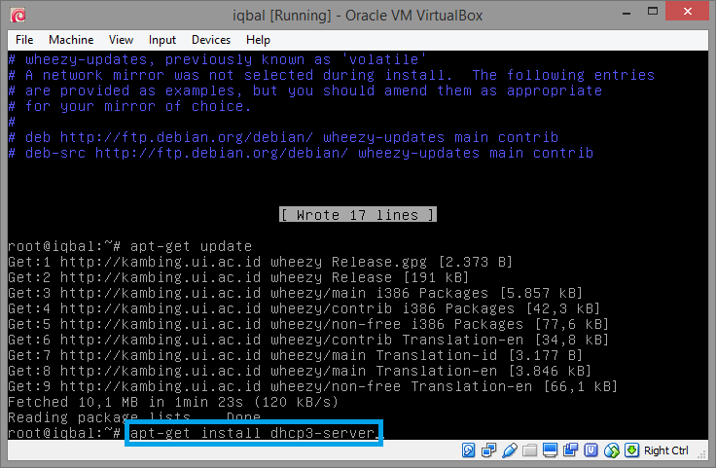Click the 'Fetched 10,1 MB' summary line
Screen dimensions: 716x468
tap(173, 402)
